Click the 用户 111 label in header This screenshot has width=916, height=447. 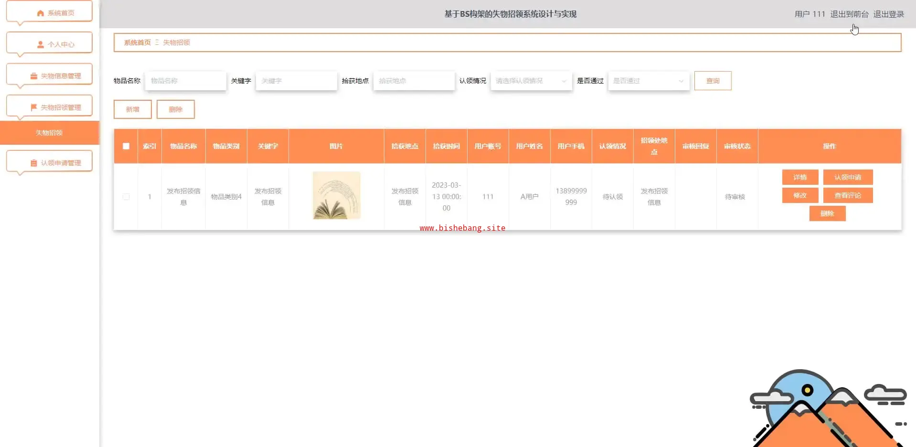coord(810,14)
